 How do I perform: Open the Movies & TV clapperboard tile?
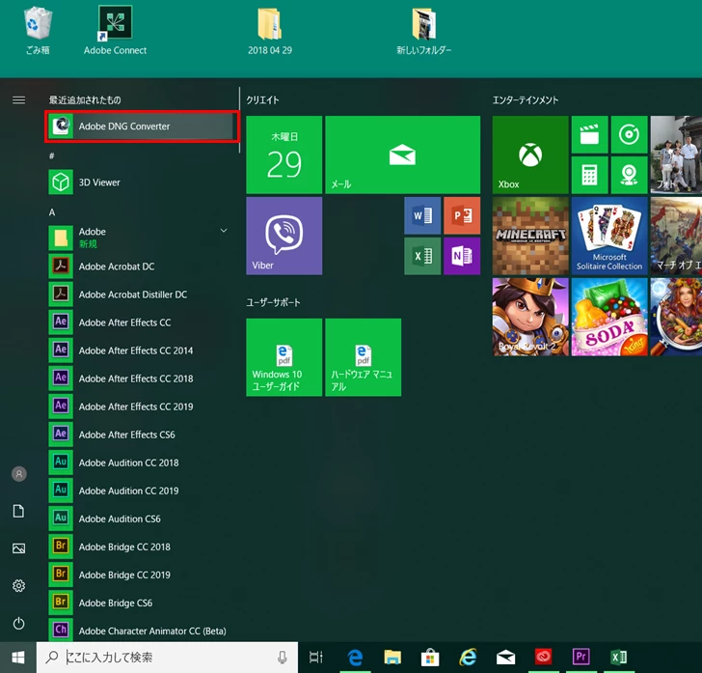589,134
